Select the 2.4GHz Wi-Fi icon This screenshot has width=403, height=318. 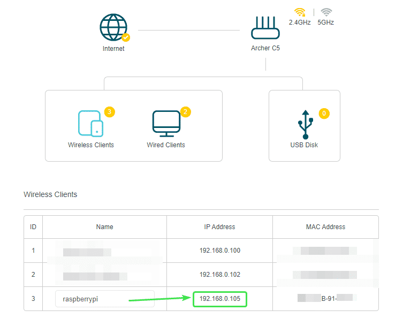coord(299,12)
